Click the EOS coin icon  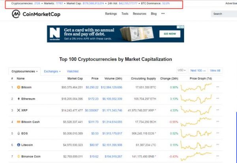[18, 133]
